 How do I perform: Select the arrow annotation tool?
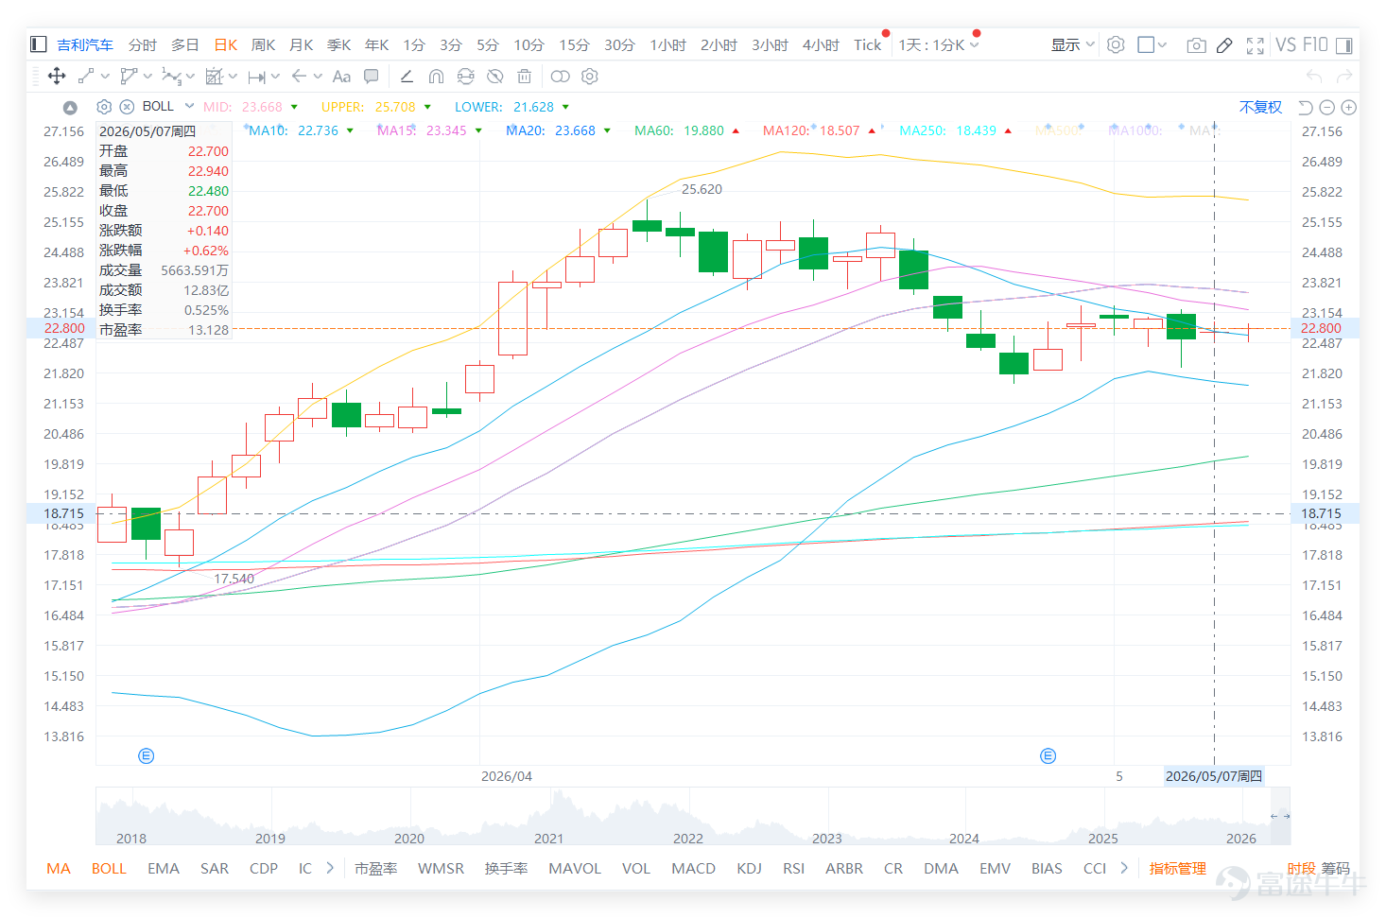(299, 77)
